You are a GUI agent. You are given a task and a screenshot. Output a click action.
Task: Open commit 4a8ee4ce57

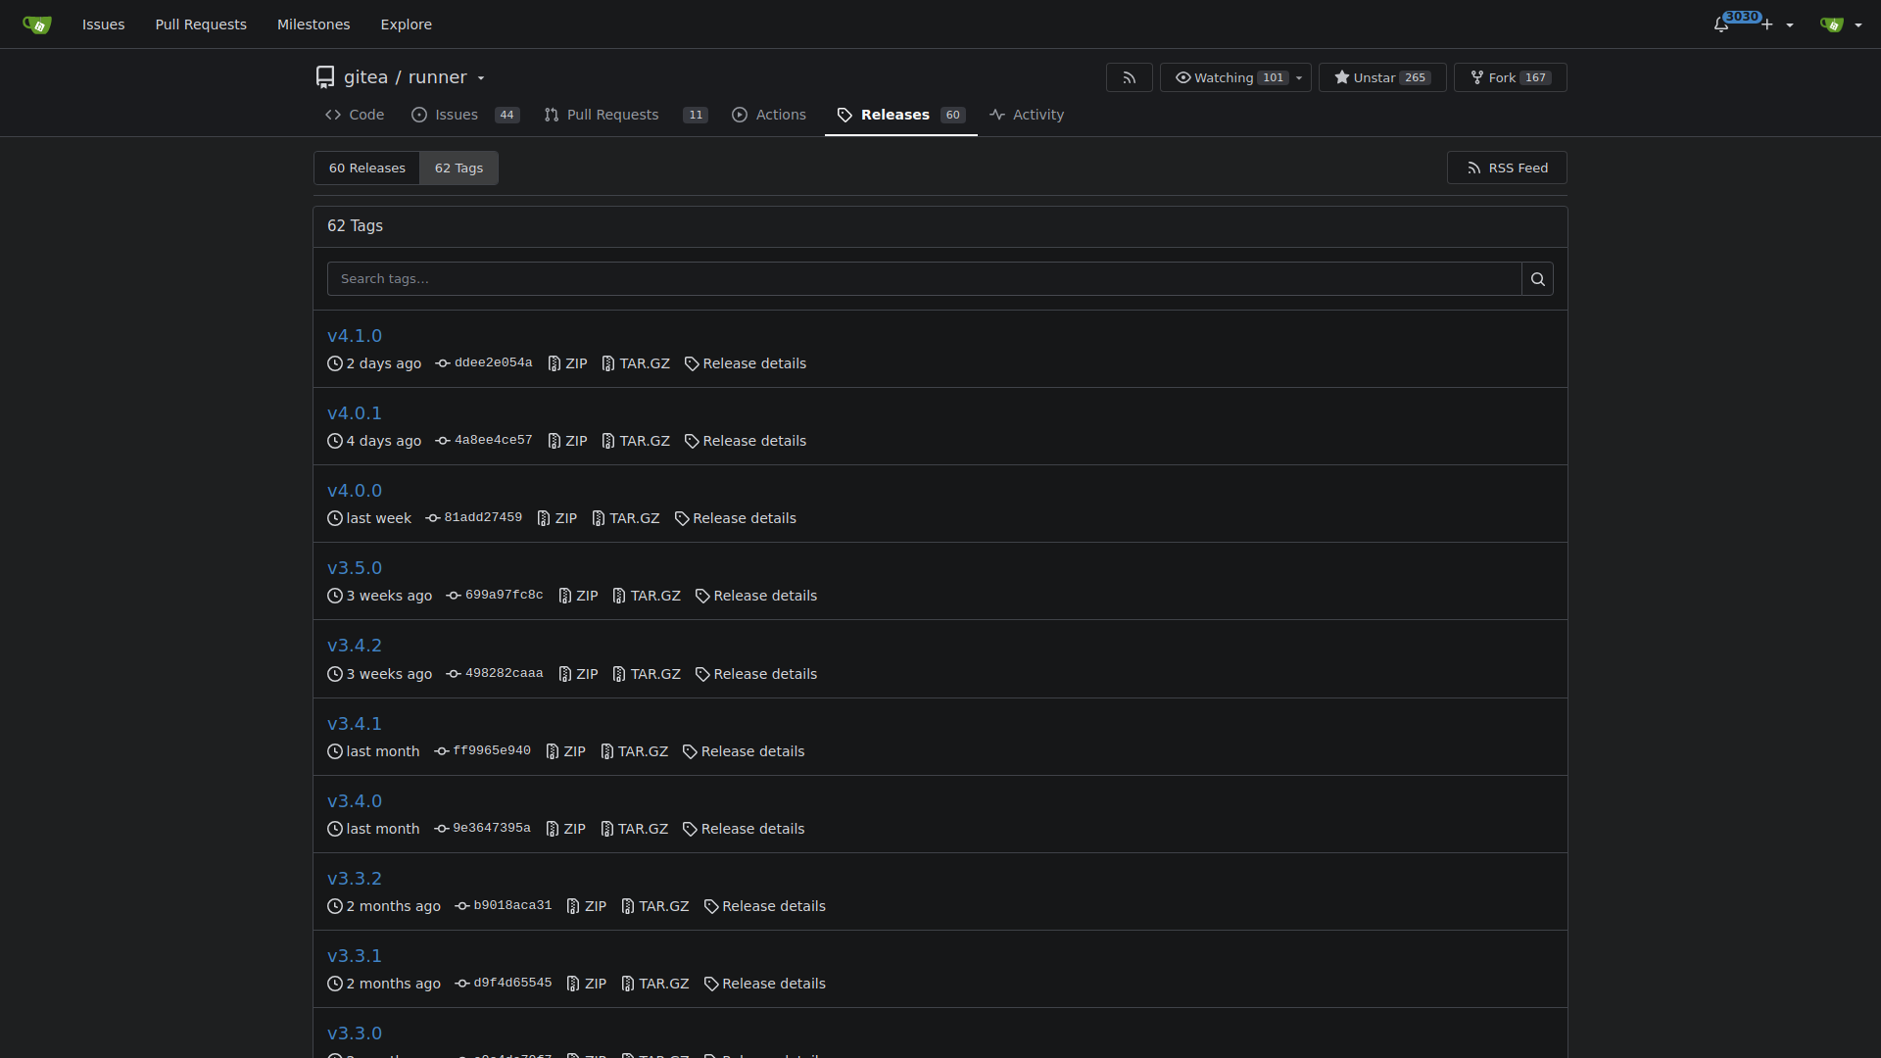tap(484, 441)
